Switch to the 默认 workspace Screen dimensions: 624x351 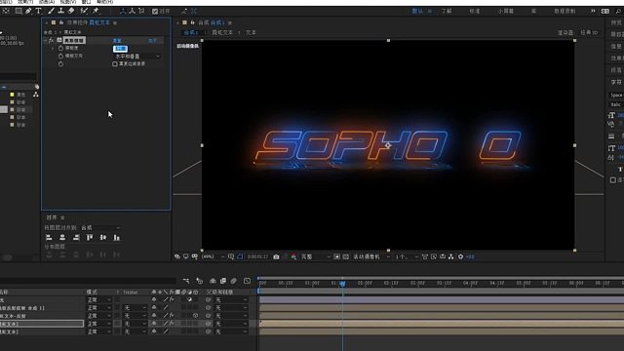point(417,11)
